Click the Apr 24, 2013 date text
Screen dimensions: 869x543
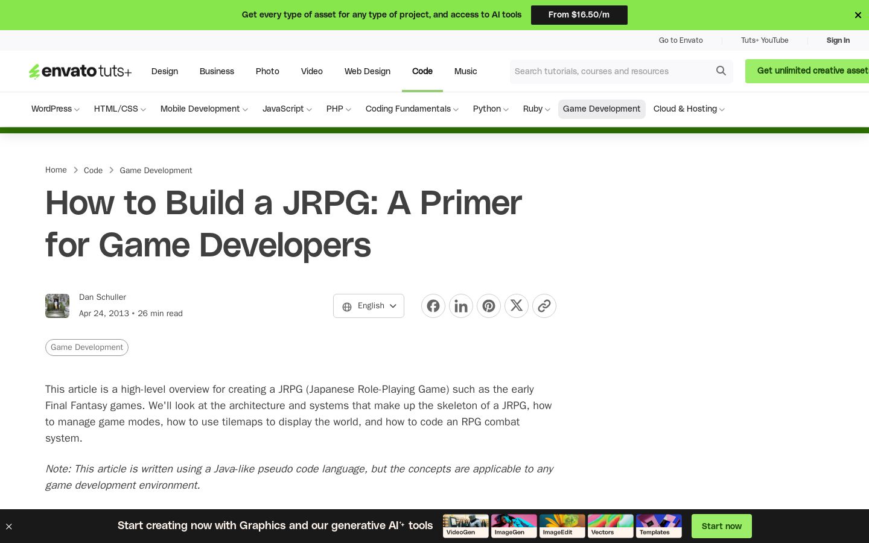[104, 314]
